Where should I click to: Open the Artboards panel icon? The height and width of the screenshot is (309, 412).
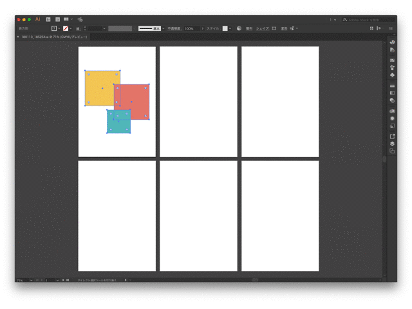(393, 151)
